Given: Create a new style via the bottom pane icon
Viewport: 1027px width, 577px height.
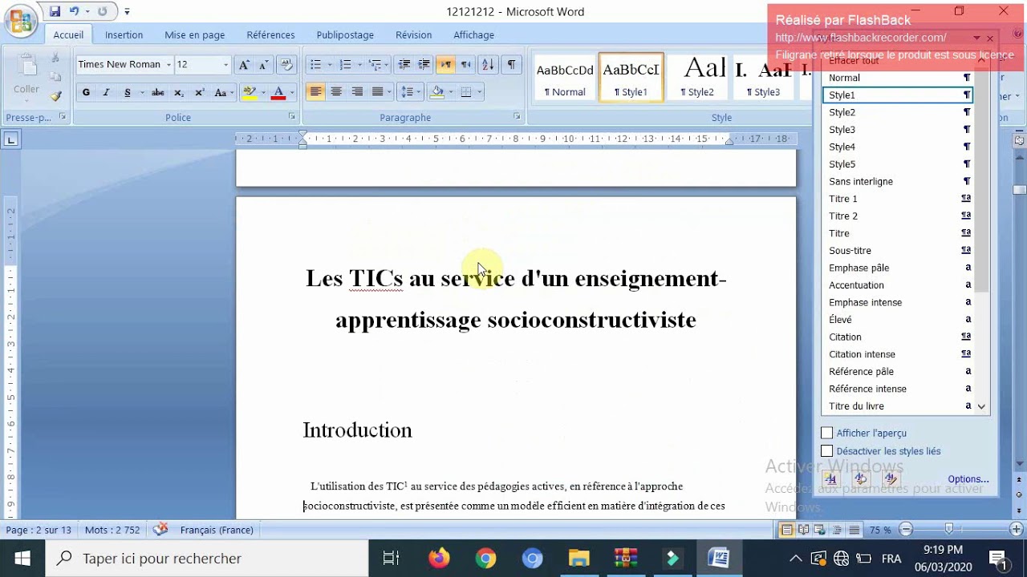Looking at the screenshot, I should [830, 479].
